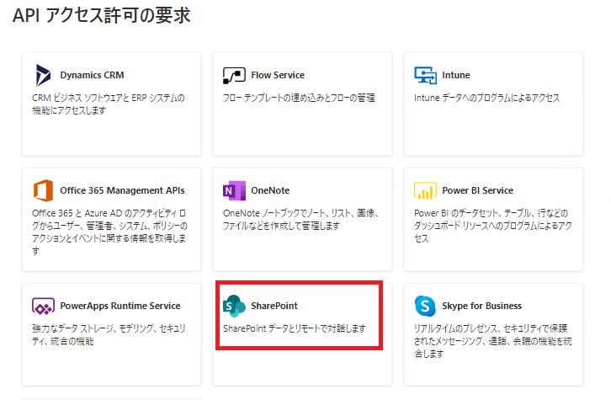
Task: Click the OneNote purple icon
Action: [234, 190]
